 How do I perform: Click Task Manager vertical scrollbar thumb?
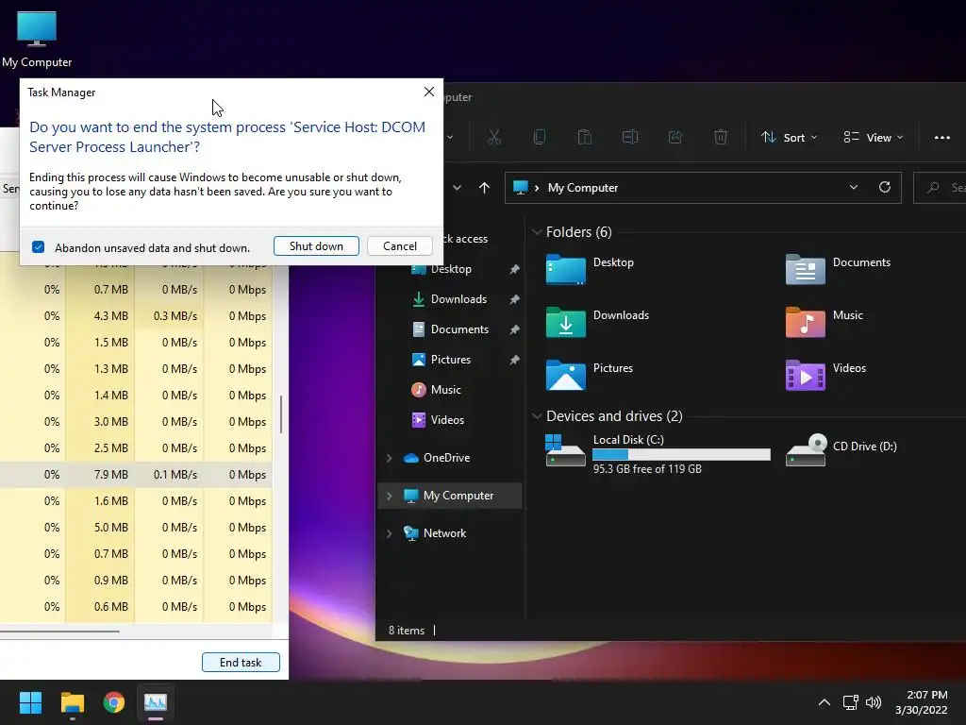pos(281,414)
